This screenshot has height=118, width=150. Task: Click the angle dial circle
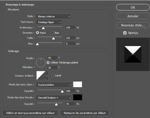[41, 63]
